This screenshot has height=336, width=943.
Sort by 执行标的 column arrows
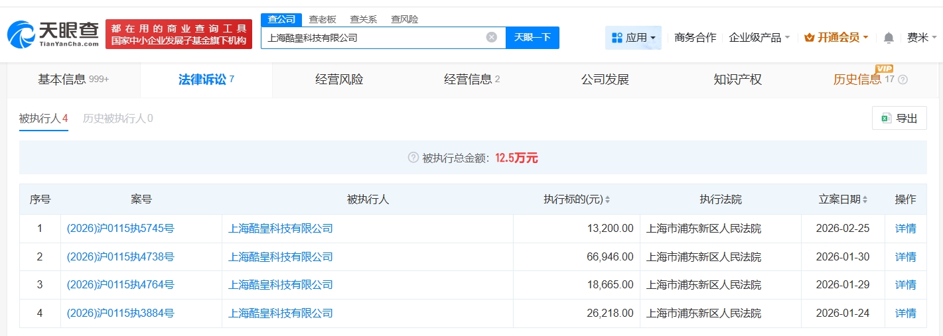tap(607, 199)
